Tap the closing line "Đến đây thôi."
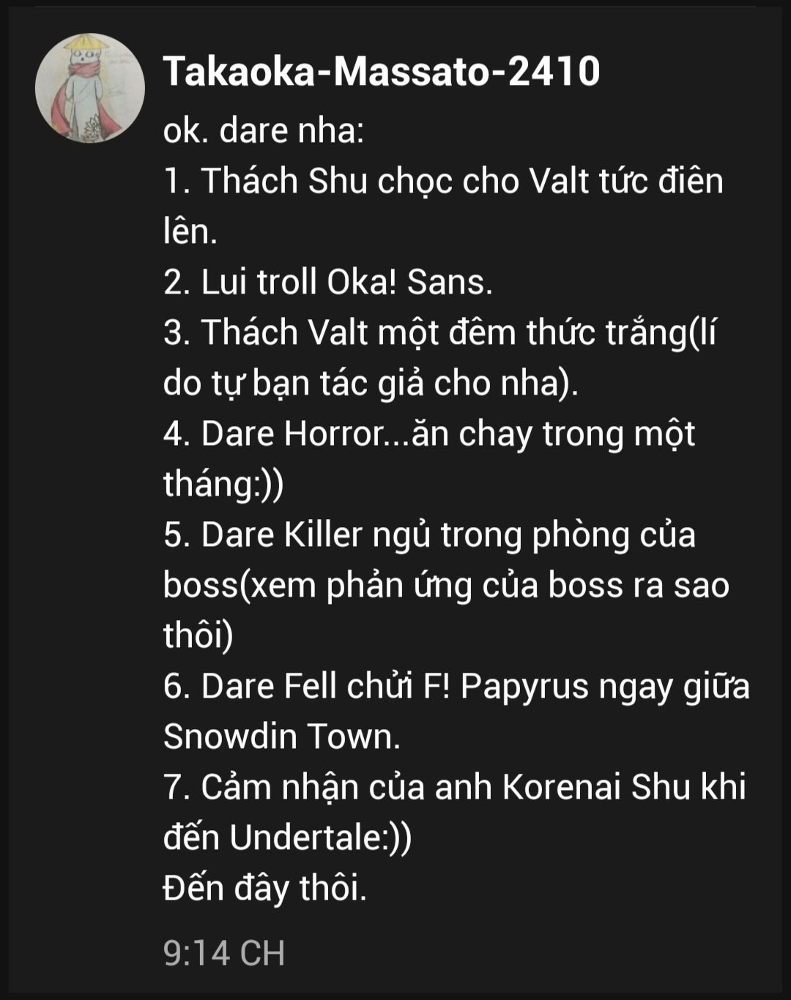The width and height of the screenshot is (791, 1000). (x=264, y=888)
